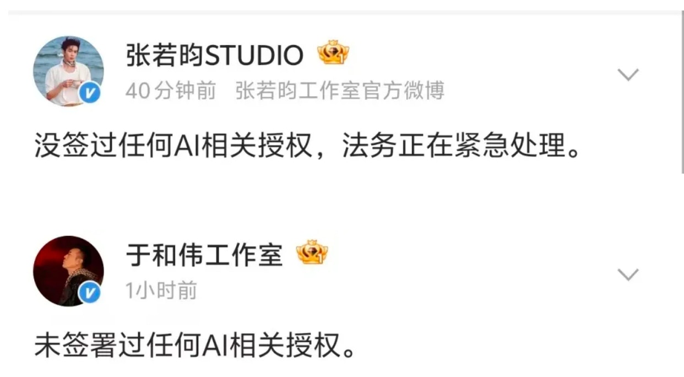Tap the blue verified badge on 张若昀STUDIO avatar

(x=91, y=94)
